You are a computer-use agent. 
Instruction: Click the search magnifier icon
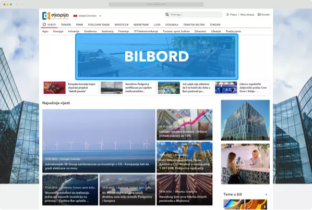point(167,15)
